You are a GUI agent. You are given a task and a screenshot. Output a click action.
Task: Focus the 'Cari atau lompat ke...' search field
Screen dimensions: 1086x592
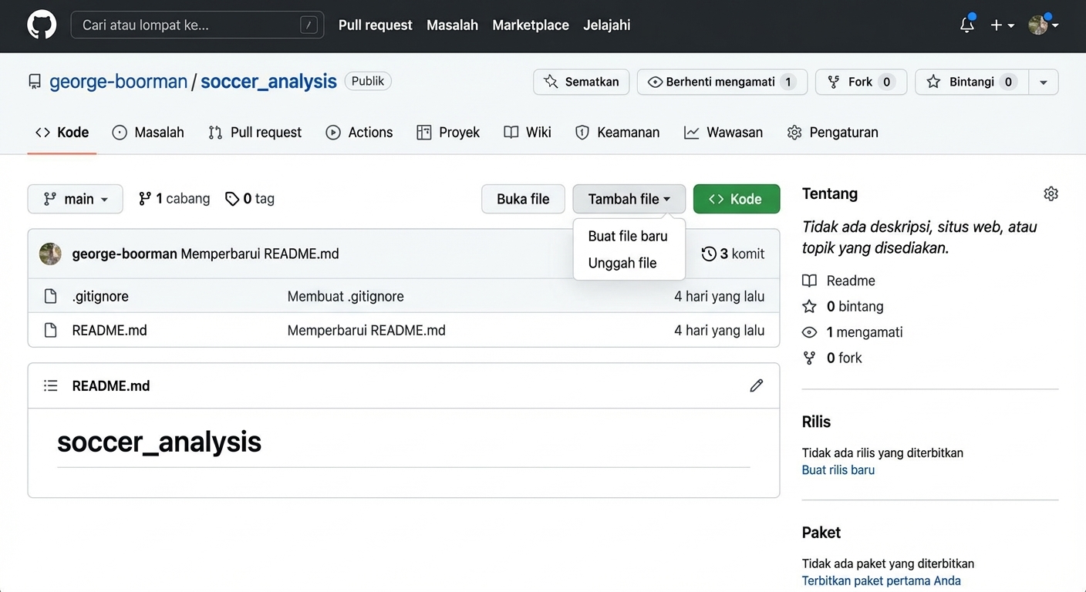click(197, 25)
